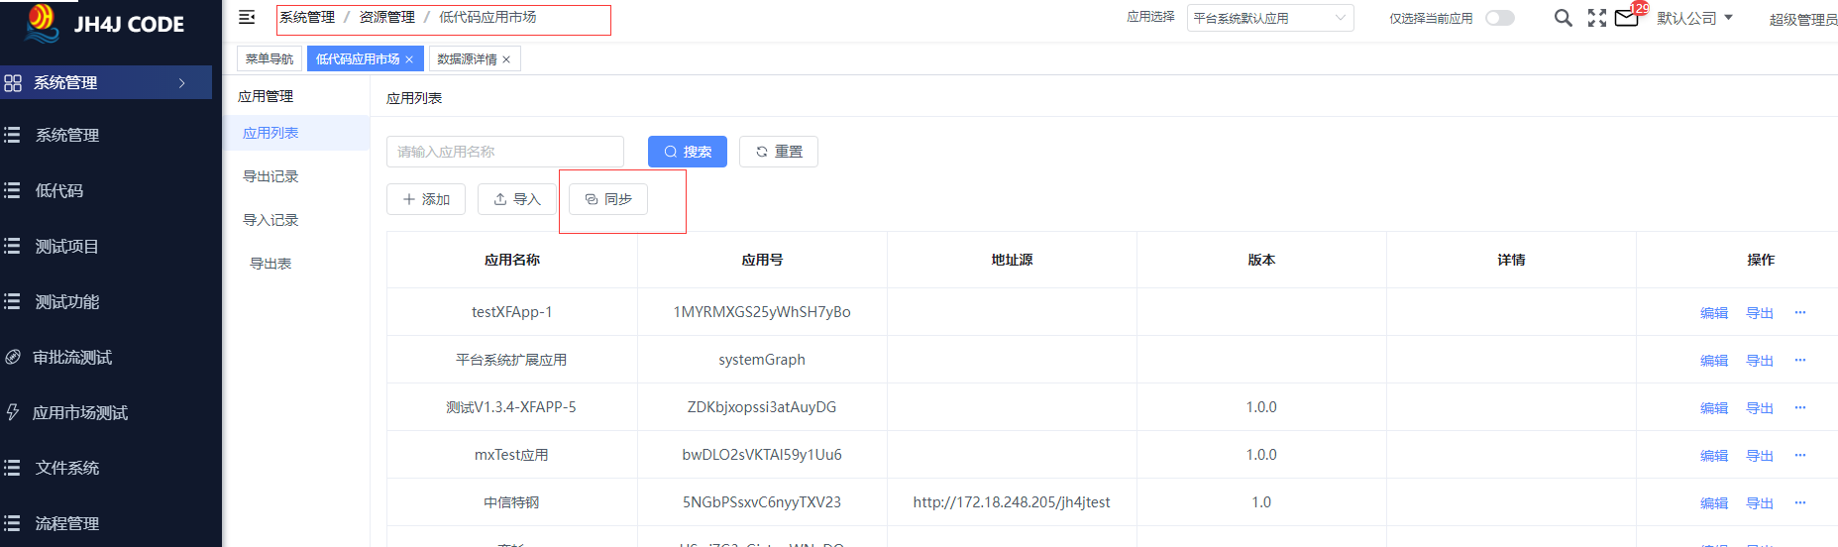
Task: Open the 默认公司 company dropdown
Action: pyautogui.click(x=1694, y=18)
